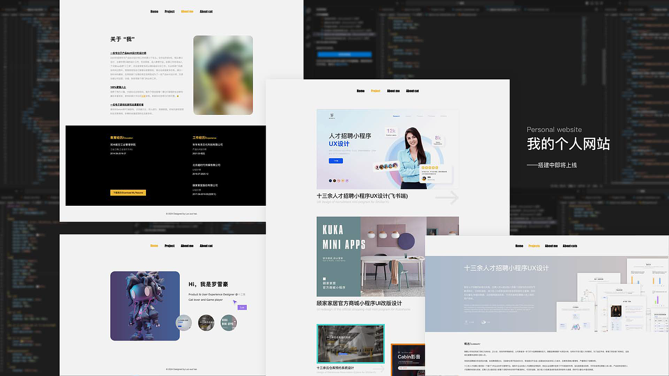Open Home in the center project page nav
The width and height of the screenshot is (669, 376).
pos(361,91)
